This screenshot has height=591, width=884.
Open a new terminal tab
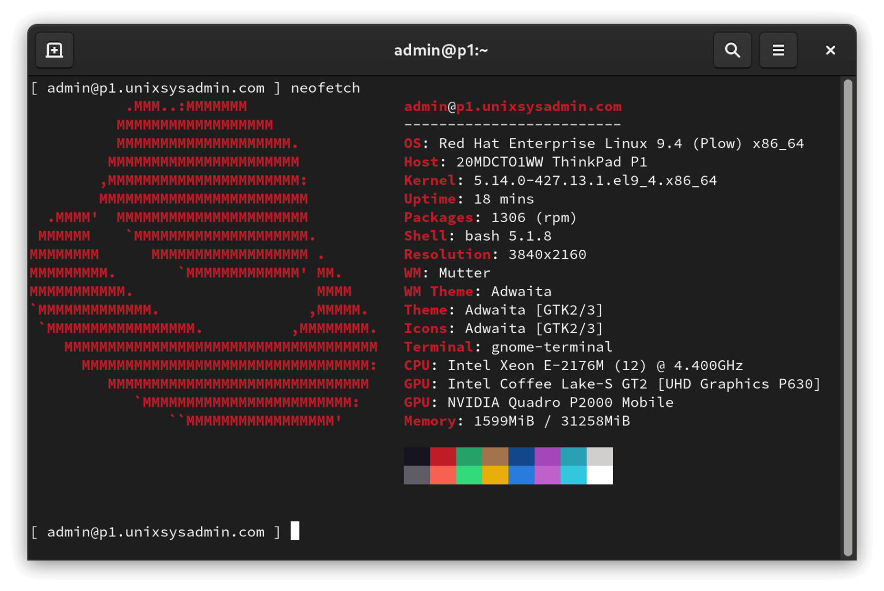(x=54, y=50)
